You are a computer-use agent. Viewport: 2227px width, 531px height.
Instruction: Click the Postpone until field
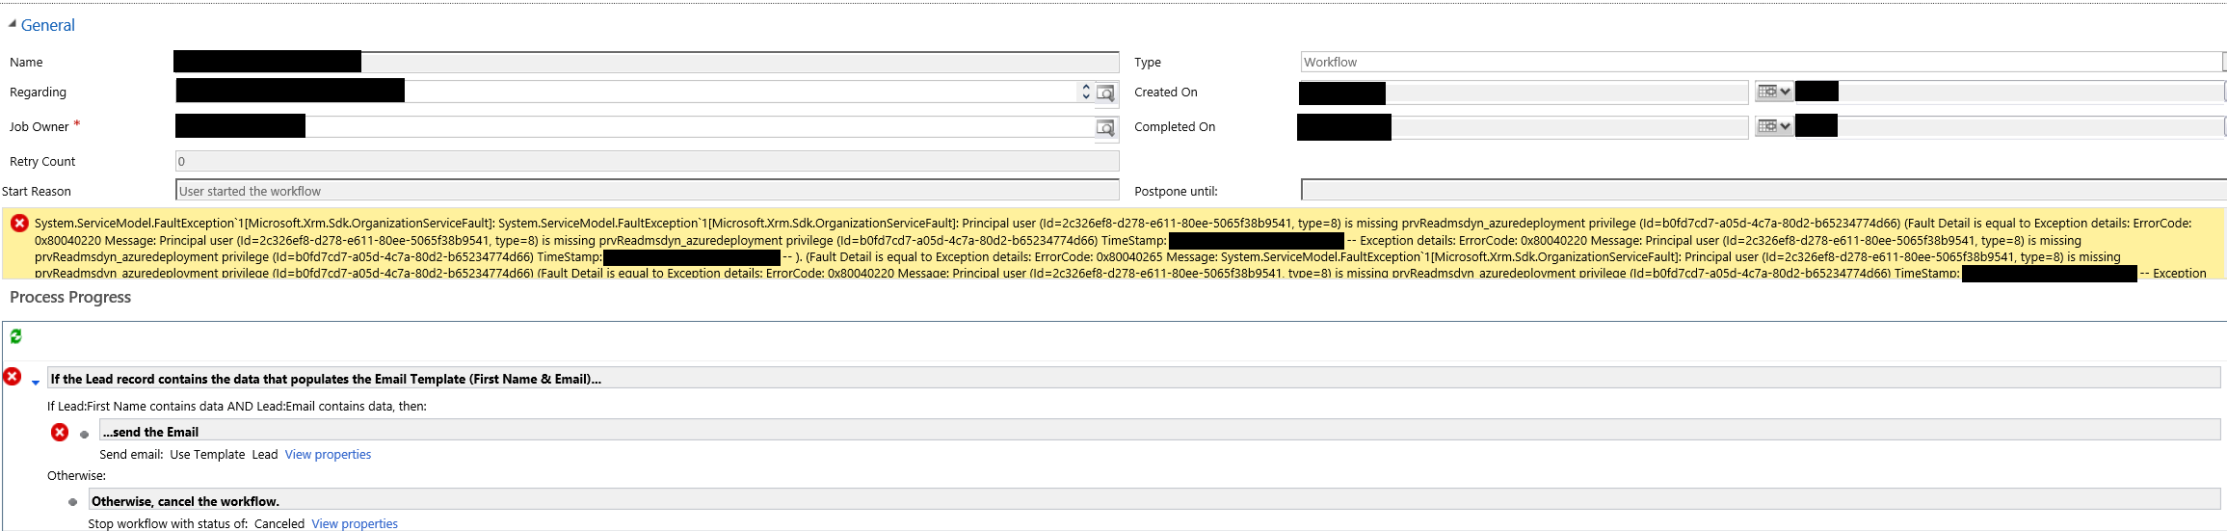click(x=1763, y=191)
